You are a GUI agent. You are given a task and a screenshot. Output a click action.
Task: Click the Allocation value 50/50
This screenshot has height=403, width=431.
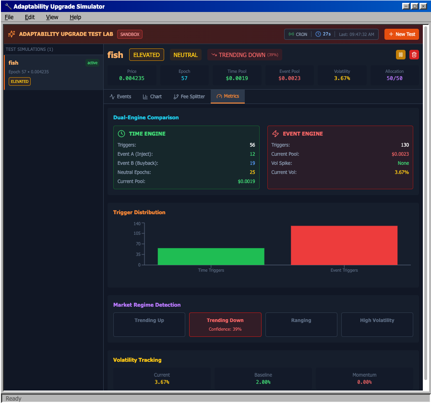[x=395, y=78]
